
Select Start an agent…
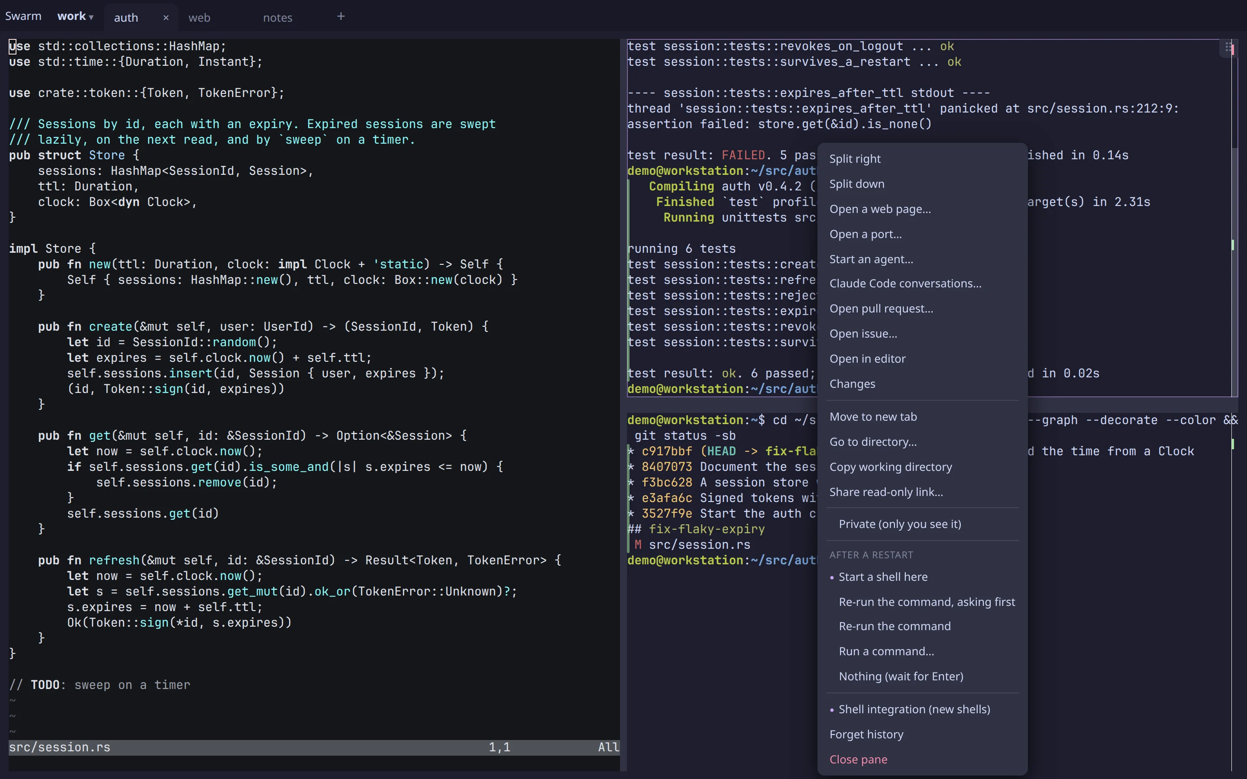tap(922, 259)
